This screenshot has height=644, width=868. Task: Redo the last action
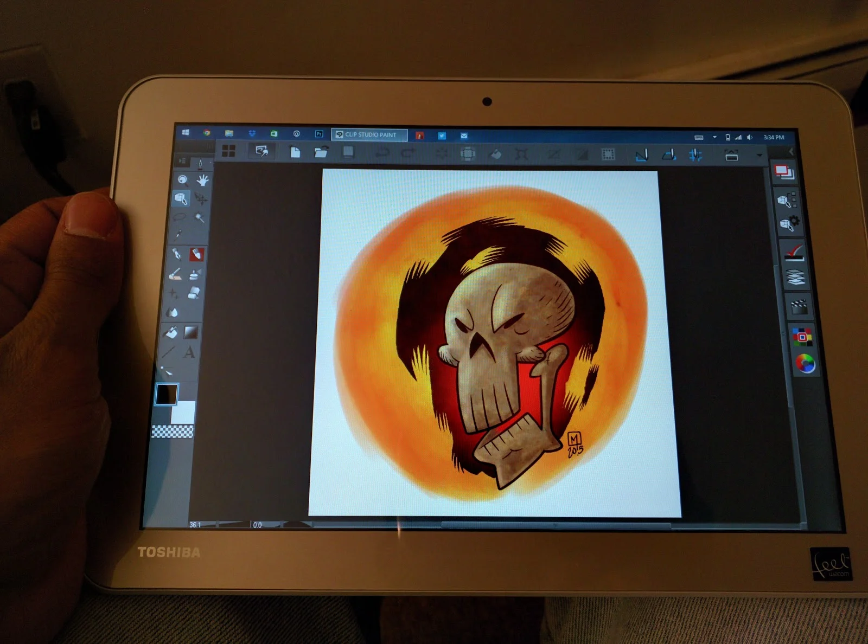tap(408, 153)
